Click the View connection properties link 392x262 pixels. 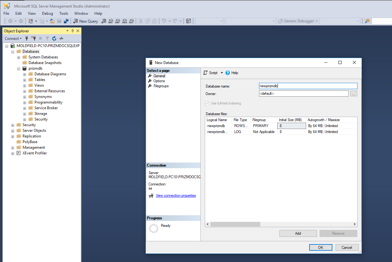(x=176, y=195)
